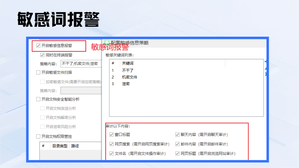Screen dimensions: 299x168
Task: Uncheck 聊天内容 audit checkbox
Action: [177, 135]
